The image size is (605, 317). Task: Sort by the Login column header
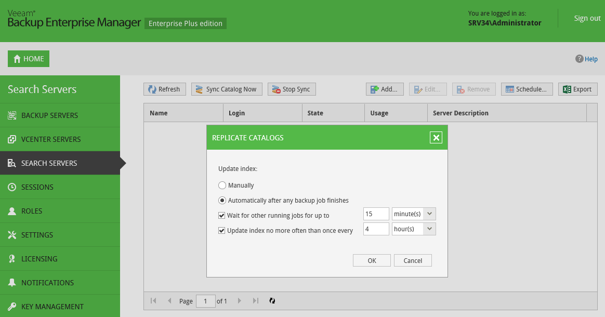(x=263, y=113)
